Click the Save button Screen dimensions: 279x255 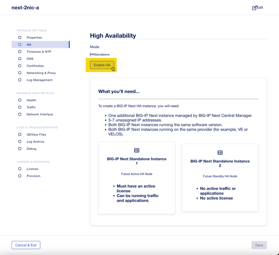259,245
